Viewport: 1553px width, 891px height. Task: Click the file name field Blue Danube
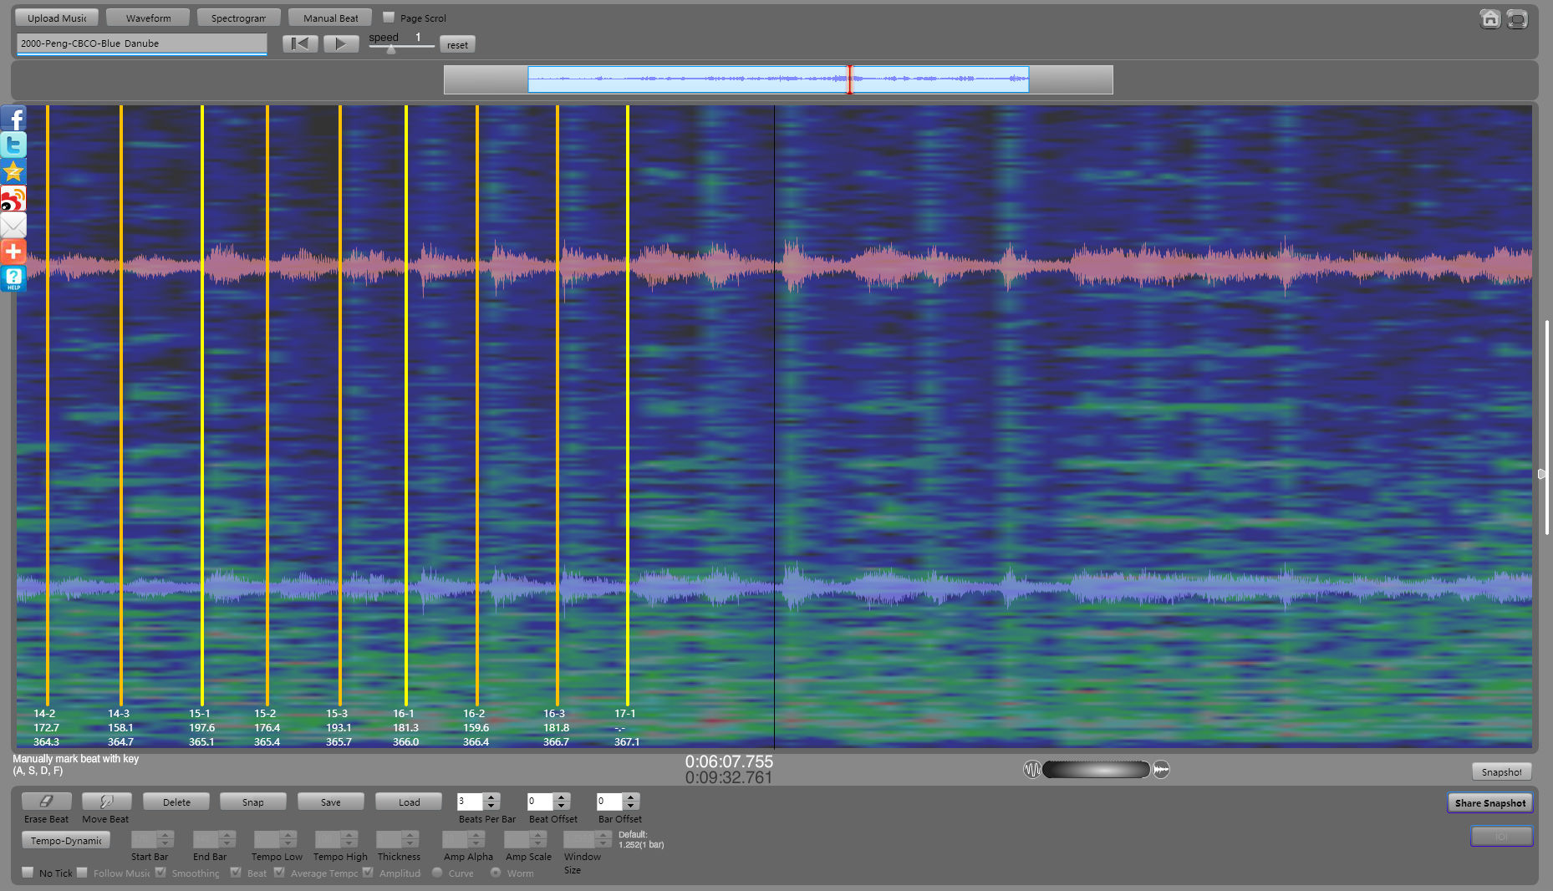coord(141,43)
